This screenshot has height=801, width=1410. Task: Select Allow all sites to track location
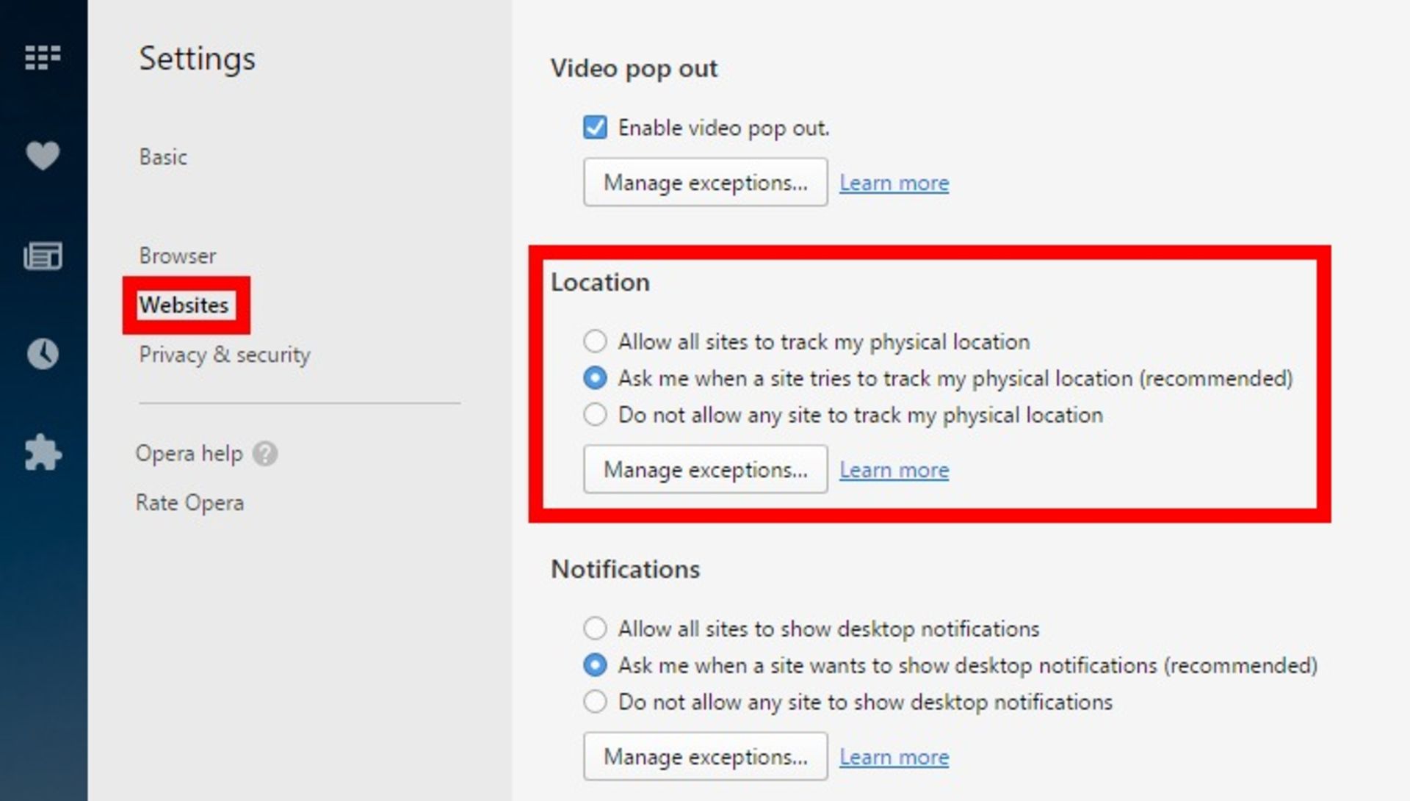coord(595,341)
